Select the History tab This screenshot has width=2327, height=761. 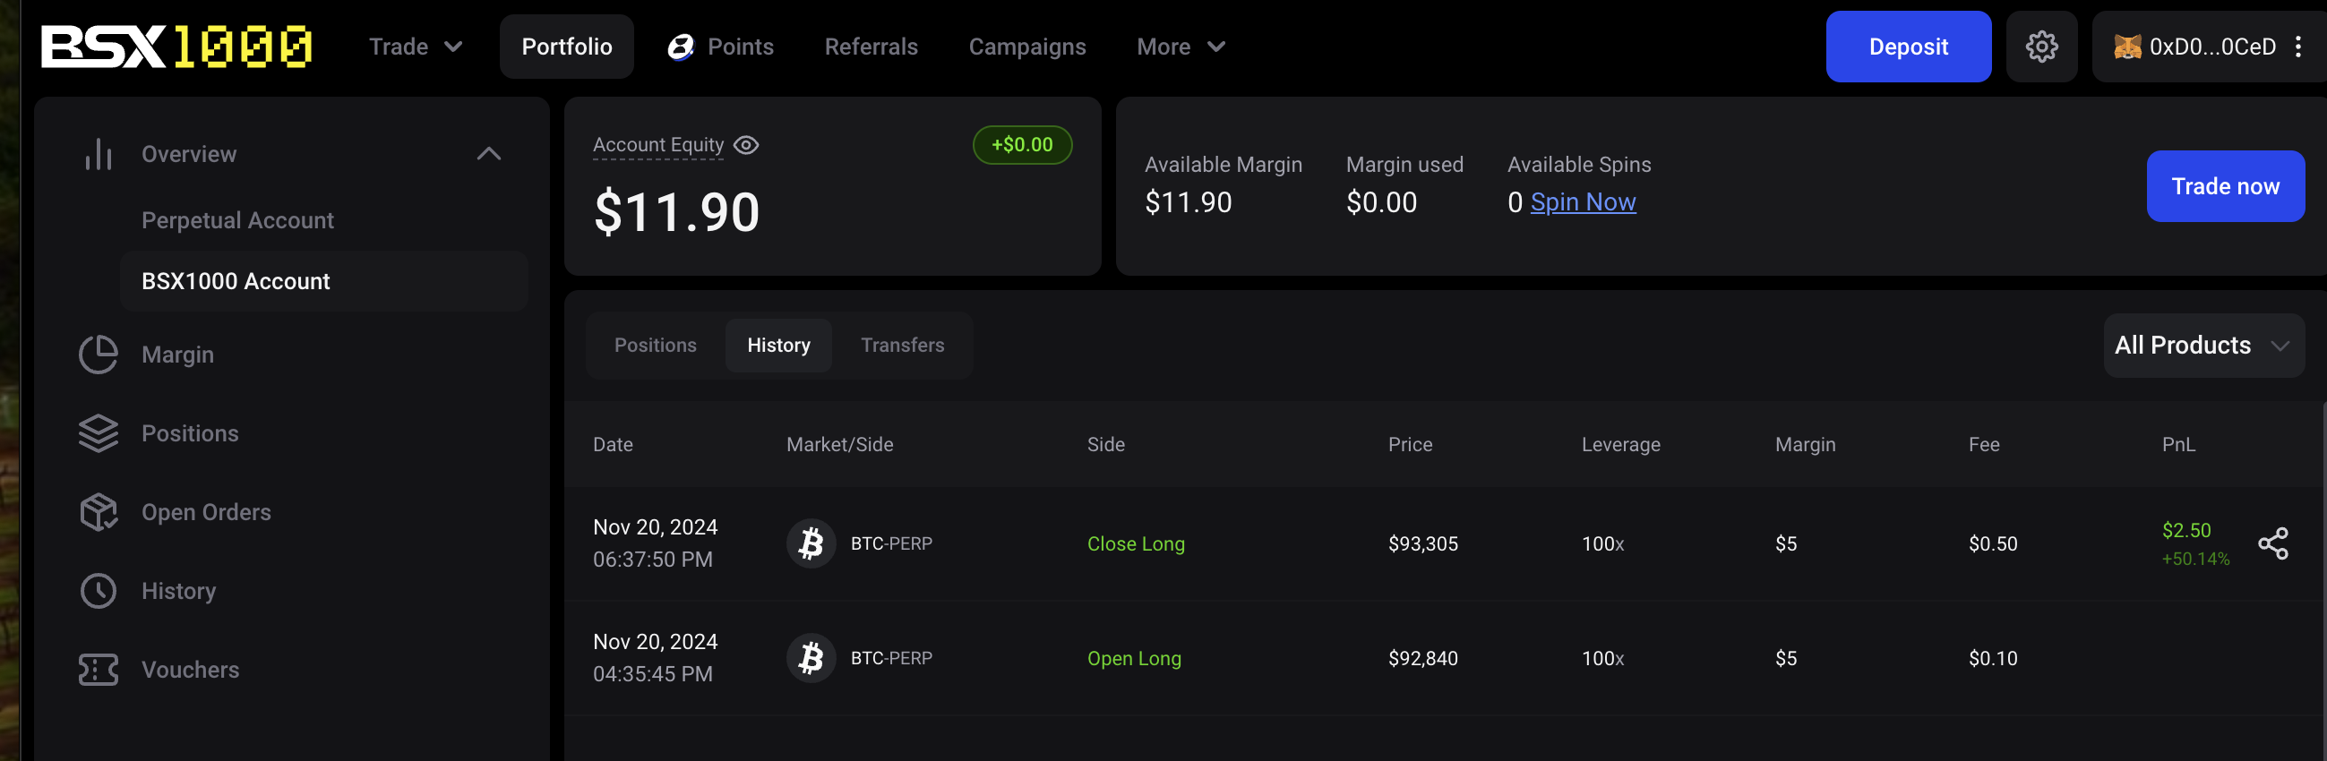tap(777, 346)
